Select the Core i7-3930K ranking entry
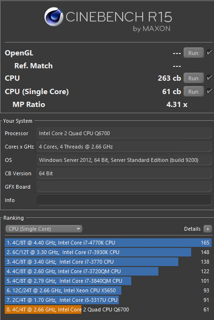The height and width of the screenshot is (320, 214). pos(108,252)
